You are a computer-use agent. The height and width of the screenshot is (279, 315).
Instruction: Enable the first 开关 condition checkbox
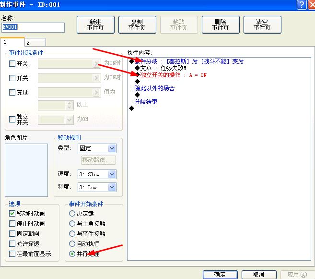tap(12, 64)
